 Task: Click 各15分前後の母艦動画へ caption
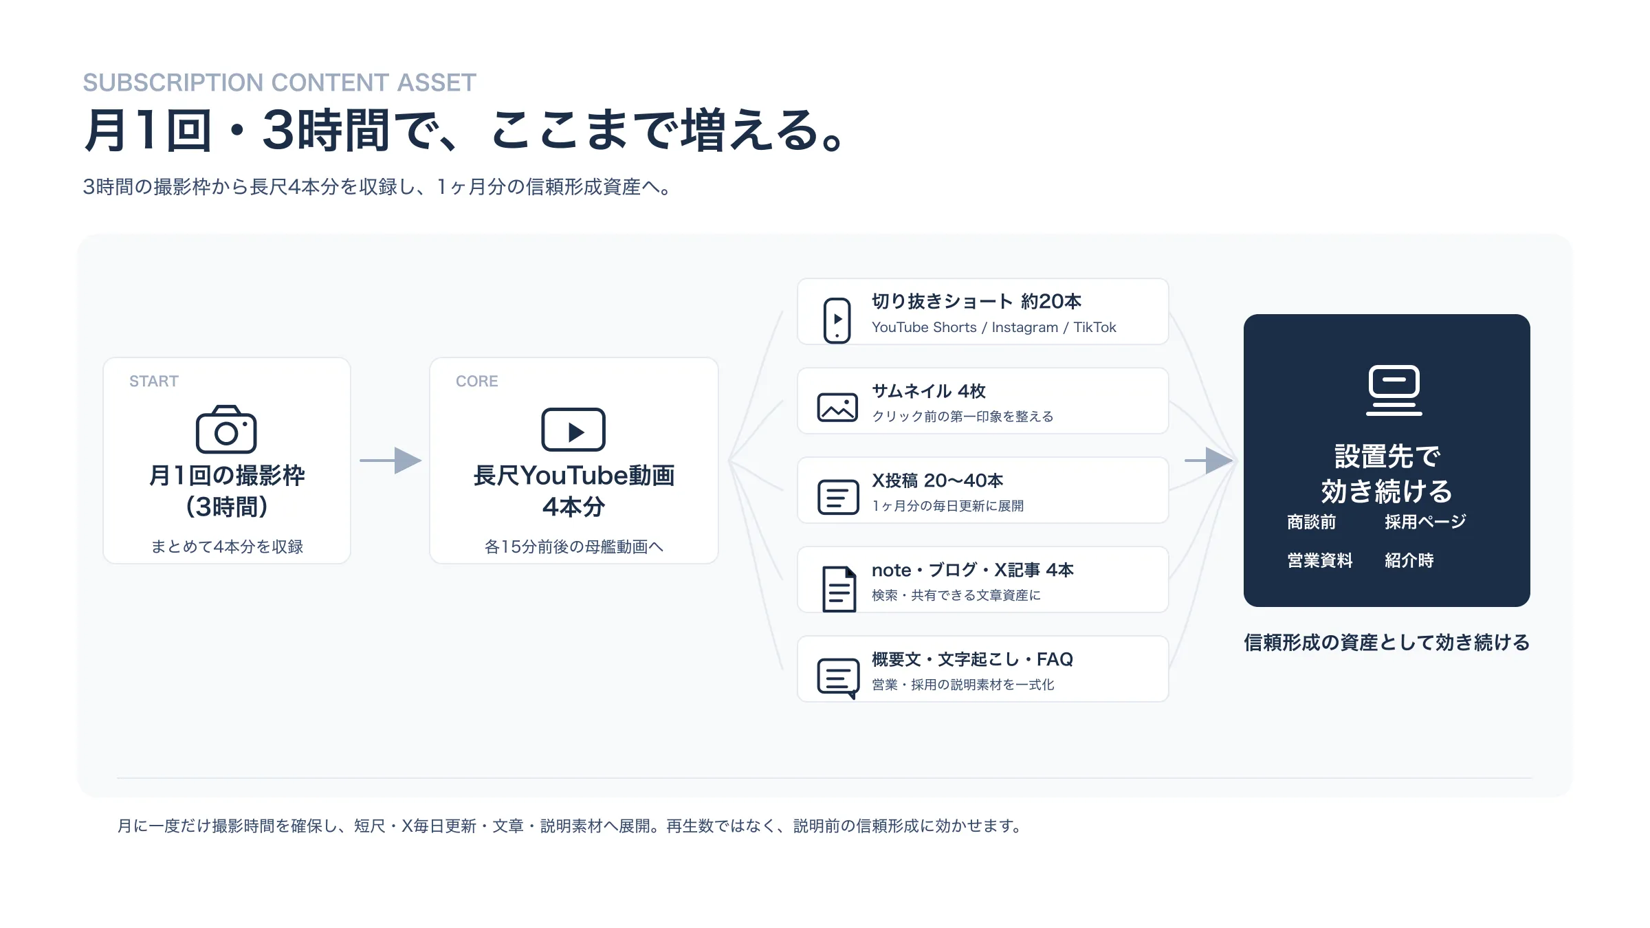(574, 546)
